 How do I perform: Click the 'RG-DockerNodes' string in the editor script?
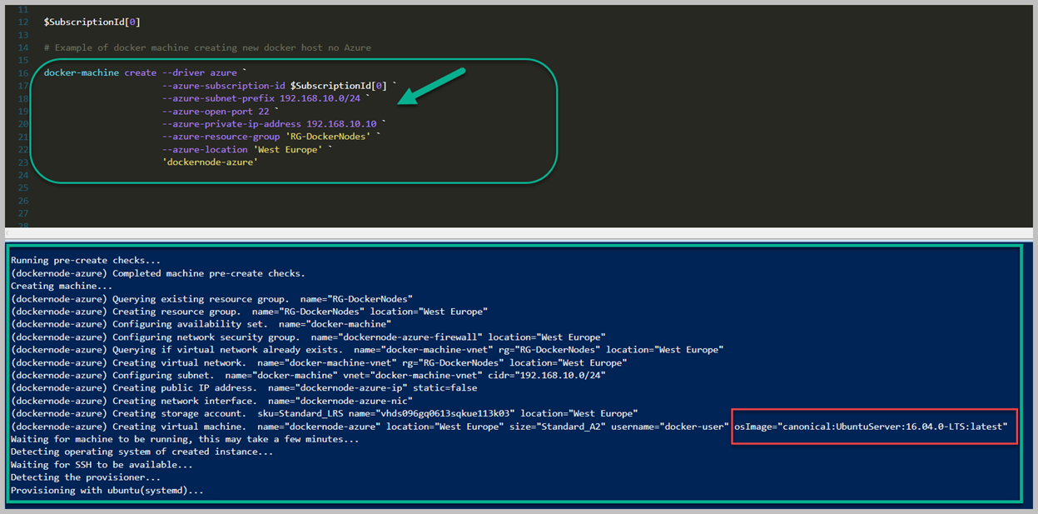pos(328,137)
